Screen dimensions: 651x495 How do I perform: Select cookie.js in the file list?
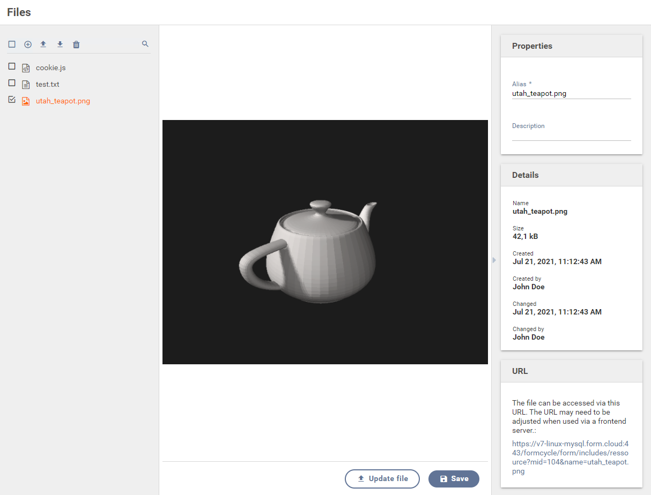tap(51, 68)
